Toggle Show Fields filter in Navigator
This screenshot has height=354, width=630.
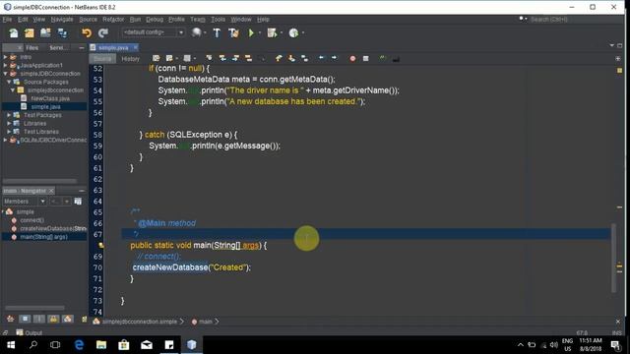[x=25, y=319]
